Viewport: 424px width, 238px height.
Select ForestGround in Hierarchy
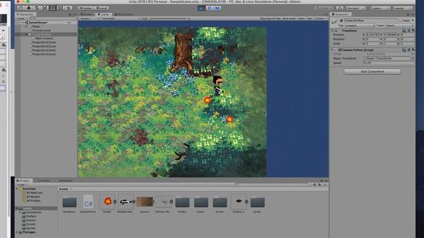tap(41, 30)
